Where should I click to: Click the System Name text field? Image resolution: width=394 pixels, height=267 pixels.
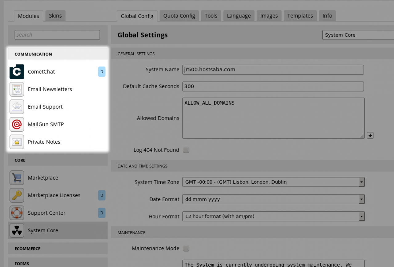click(x=273, y=70)
